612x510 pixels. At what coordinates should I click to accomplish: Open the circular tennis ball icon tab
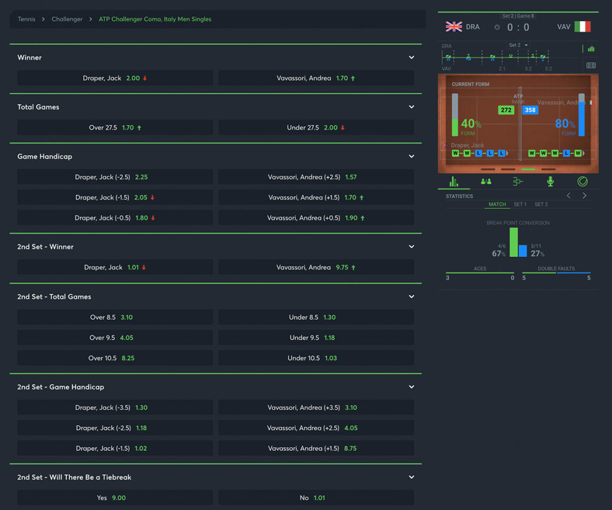point(582,182)
